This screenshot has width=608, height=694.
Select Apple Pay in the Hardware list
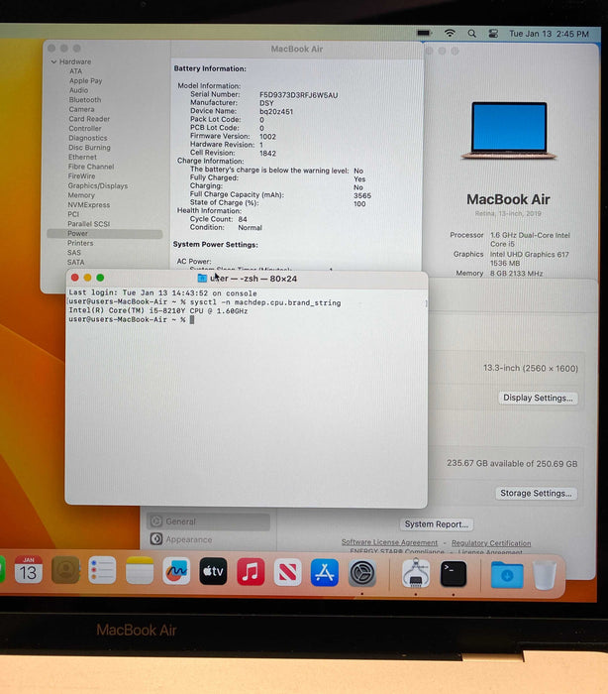tap(85, 81)
